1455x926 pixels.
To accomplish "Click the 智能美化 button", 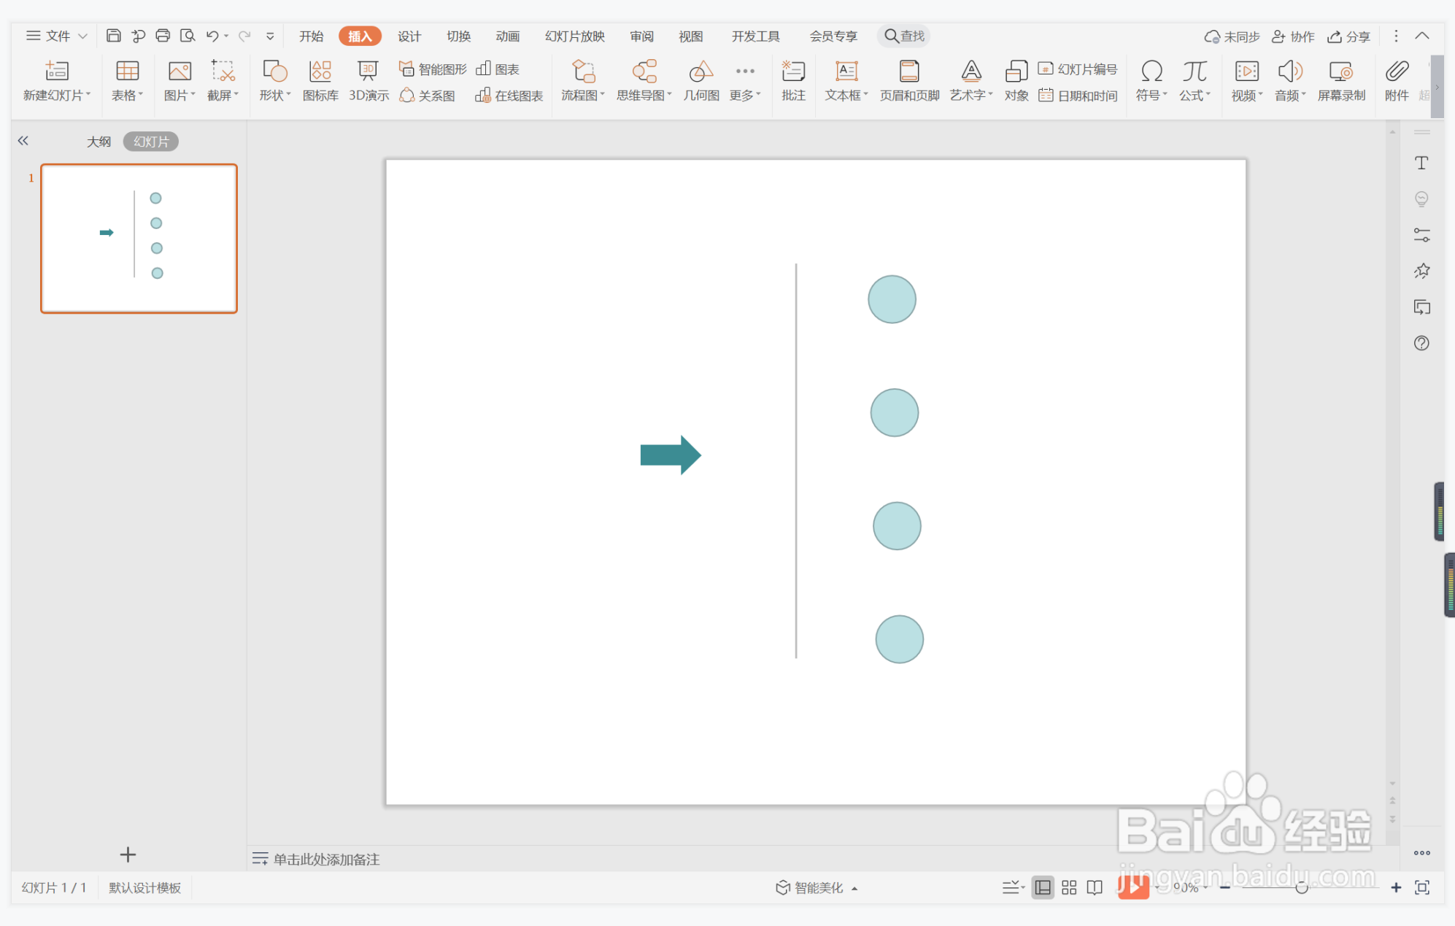I will coord(817,887).
